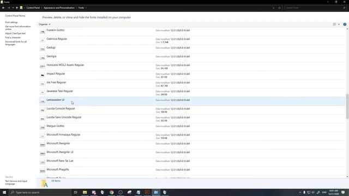Select the Gabriola Regular font icon

coord(43,40)
